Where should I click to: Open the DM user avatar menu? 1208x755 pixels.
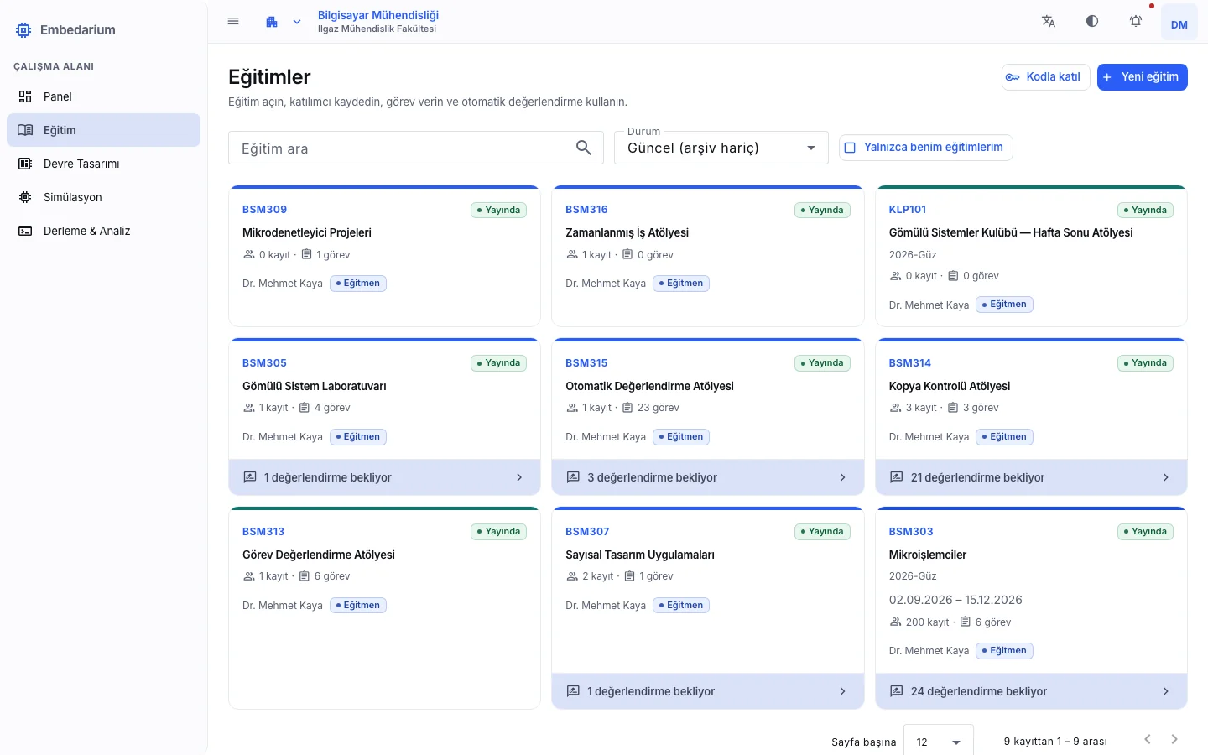point(1179,23)
